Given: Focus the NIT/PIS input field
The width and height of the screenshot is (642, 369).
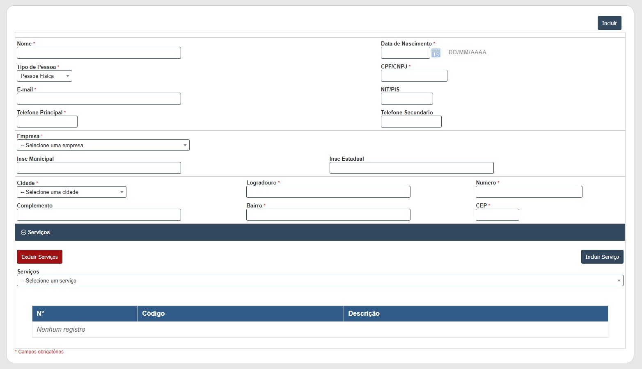Looking at the screenshot, I should 407,98.
